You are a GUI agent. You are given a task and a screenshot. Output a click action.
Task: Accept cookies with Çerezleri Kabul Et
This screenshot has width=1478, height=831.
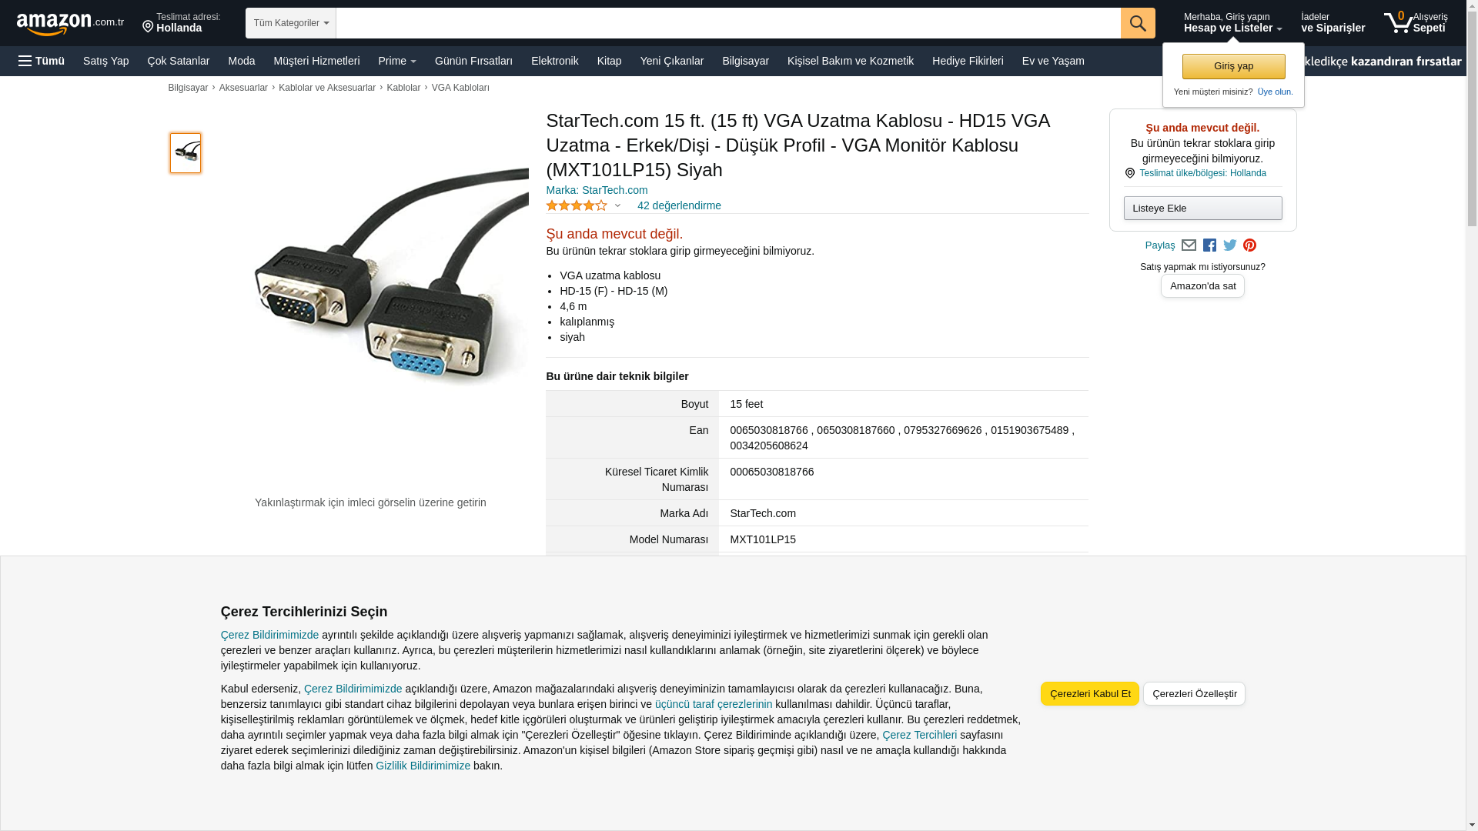click(x=1090, y=693)
